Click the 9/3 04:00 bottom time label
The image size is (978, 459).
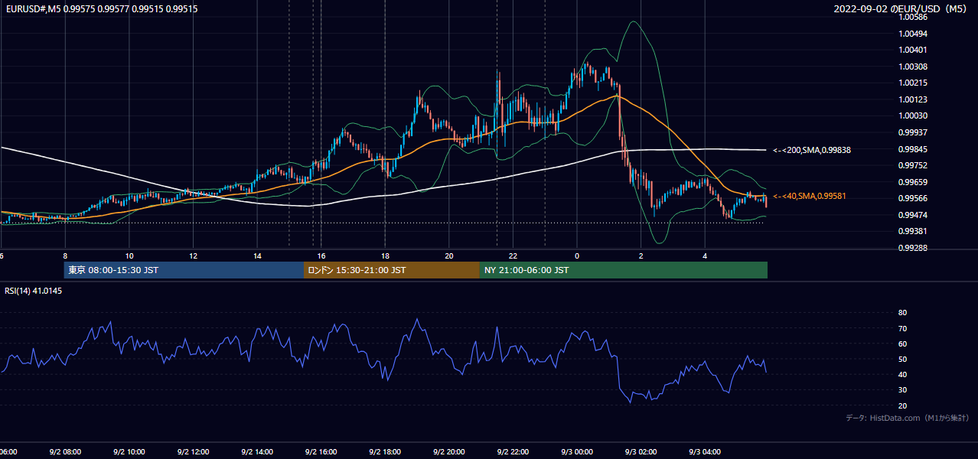[704, 451]
